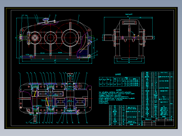The width and height of the screenshot is (182, 136).
Task: Click the tall parts list table on right
Action: pos(157,95)
